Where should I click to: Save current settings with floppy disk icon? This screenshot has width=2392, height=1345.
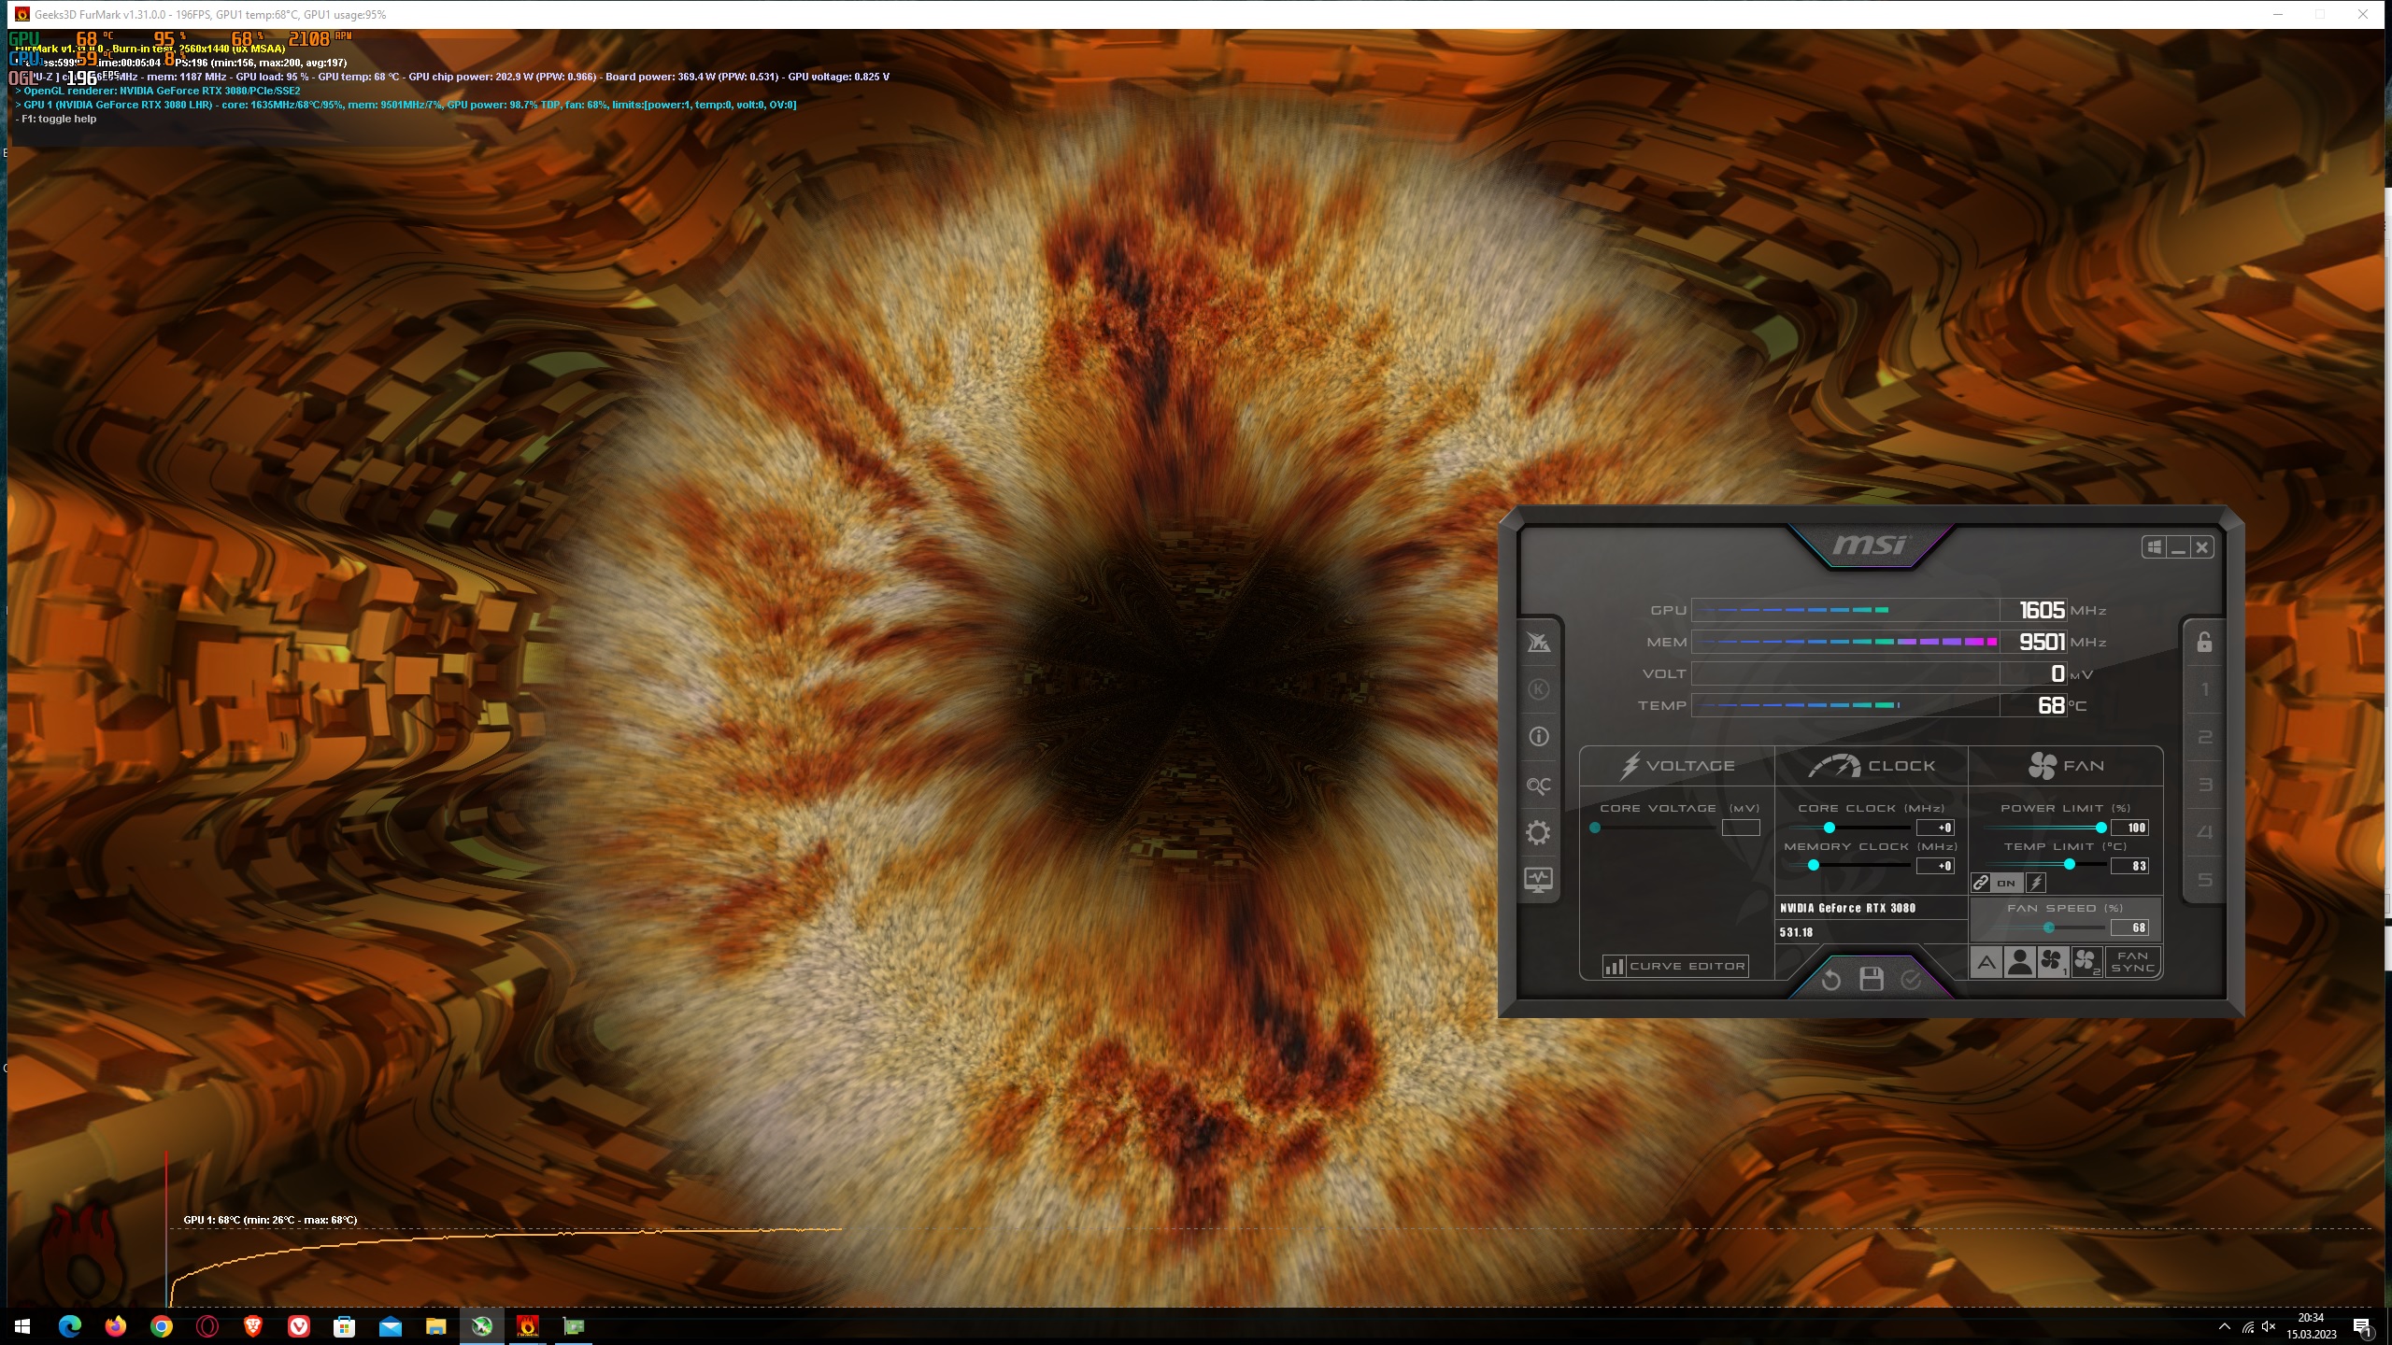click(1871, 979)
